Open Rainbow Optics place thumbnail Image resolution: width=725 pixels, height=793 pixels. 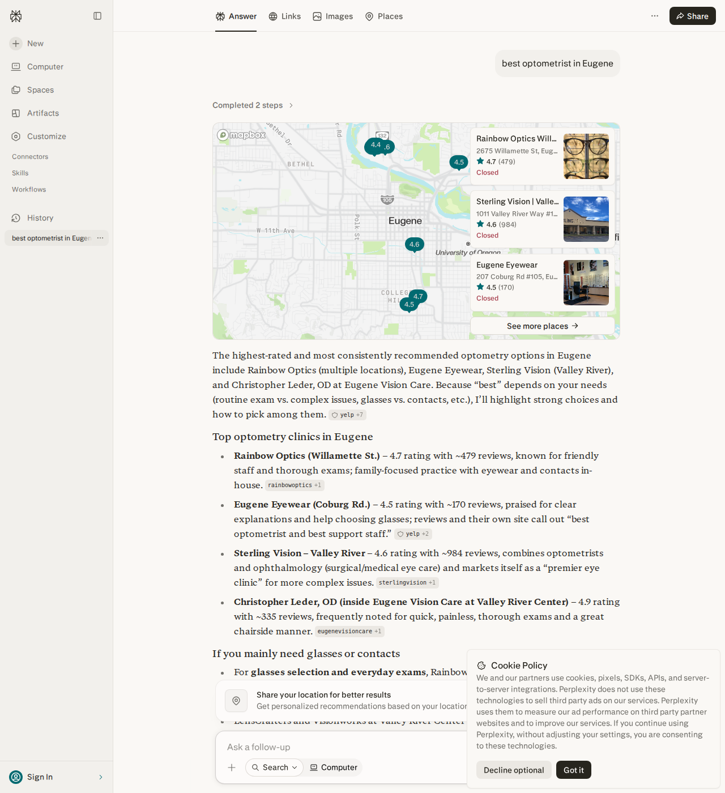[586, 156]
